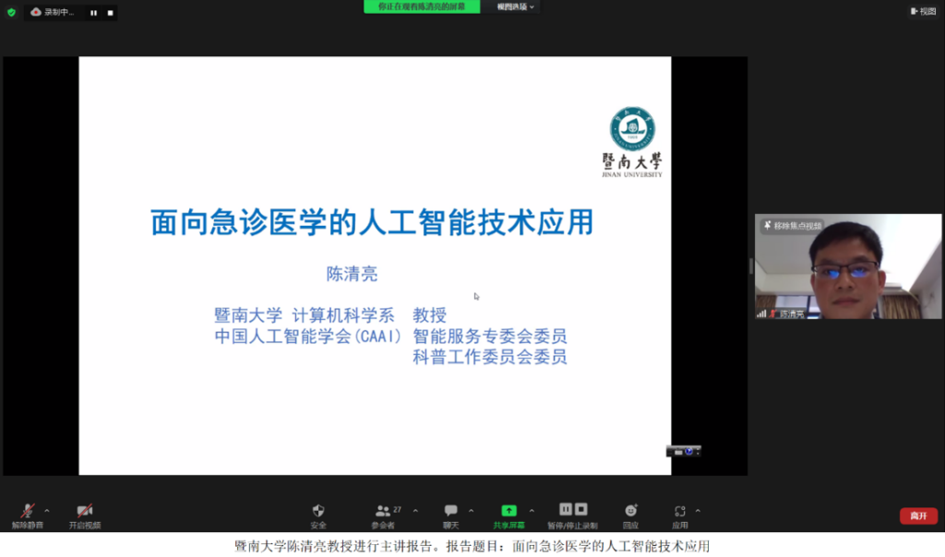Screen dimensions: 945x557
Task: Select the speaker video thumbnail of 陈清亮
Action: pos(848,267)
